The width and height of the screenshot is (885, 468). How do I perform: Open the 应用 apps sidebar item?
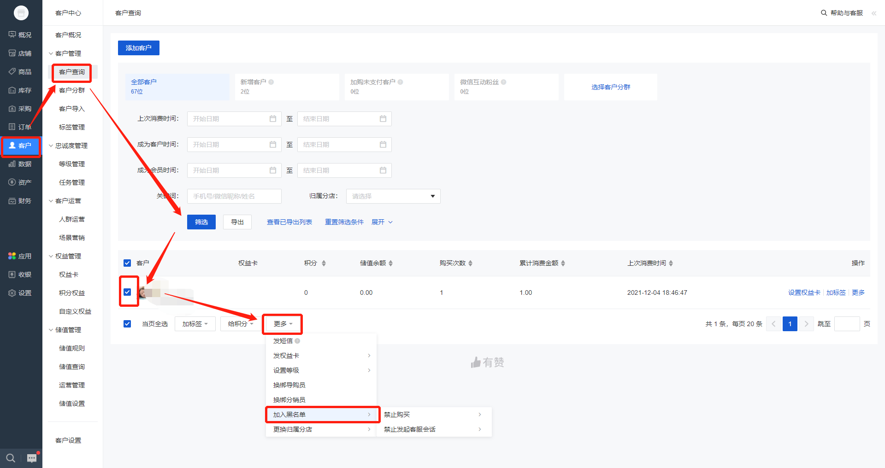click(20, 256)
